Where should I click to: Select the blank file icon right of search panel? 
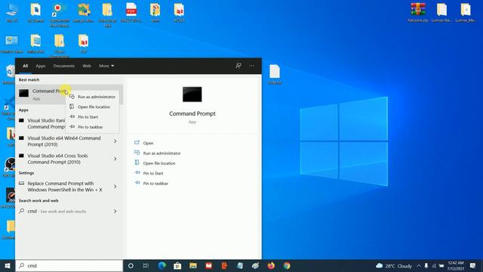pyautogui.click(x=275, y=74)
